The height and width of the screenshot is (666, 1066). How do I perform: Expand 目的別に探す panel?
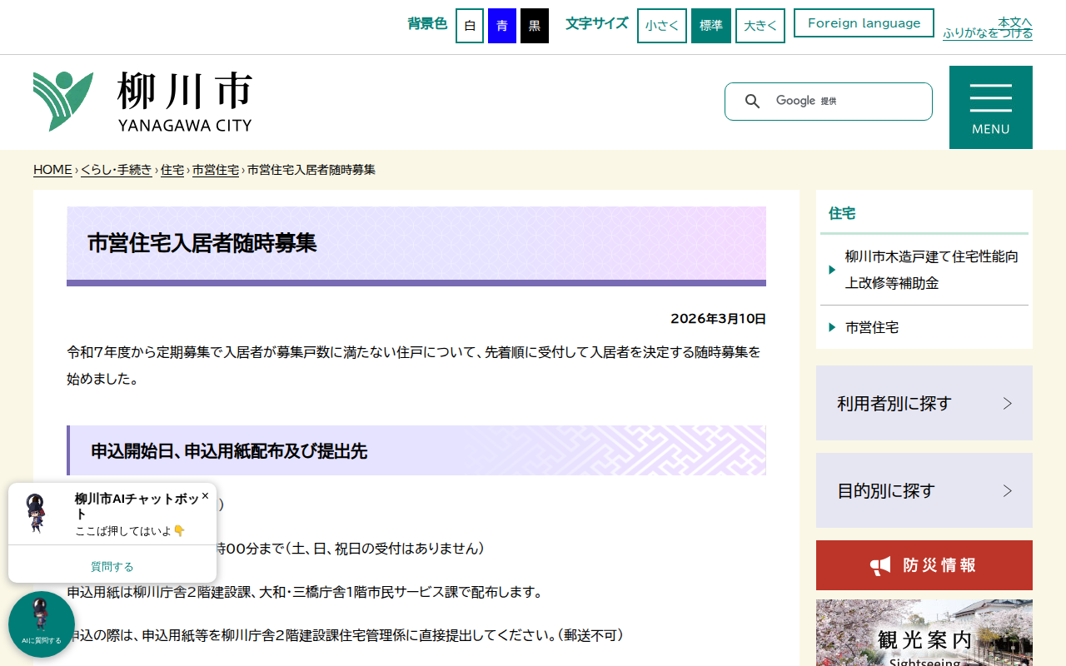[x=924, y=490]
